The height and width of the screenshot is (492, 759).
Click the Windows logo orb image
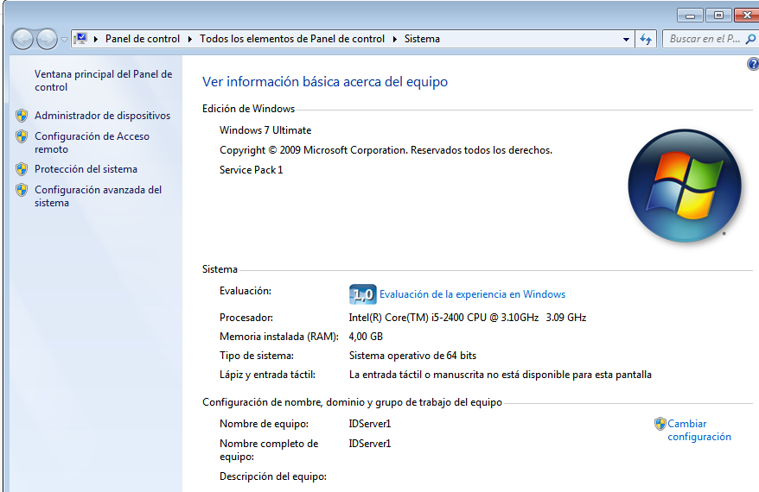tap(685, 186)
